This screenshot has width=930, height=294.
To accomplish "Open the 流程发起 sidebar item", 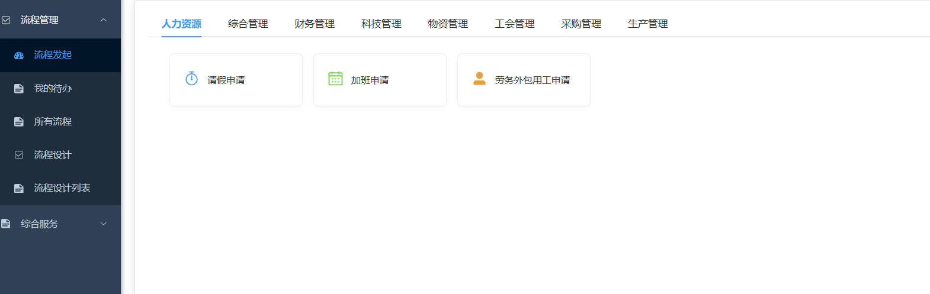I will coord(60,55).
